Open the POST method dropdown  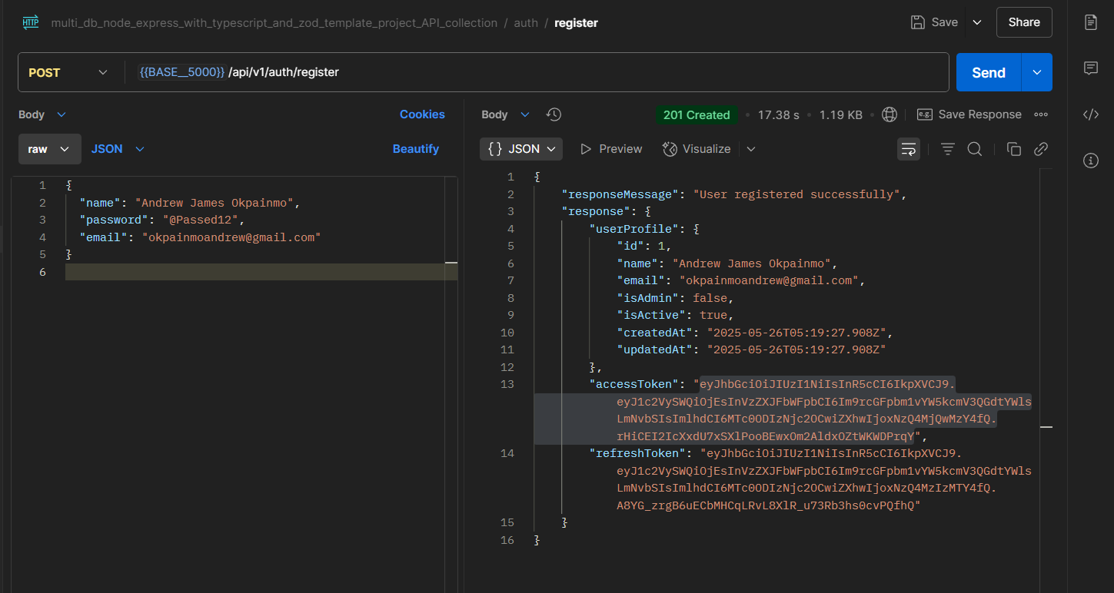point(68,72)
